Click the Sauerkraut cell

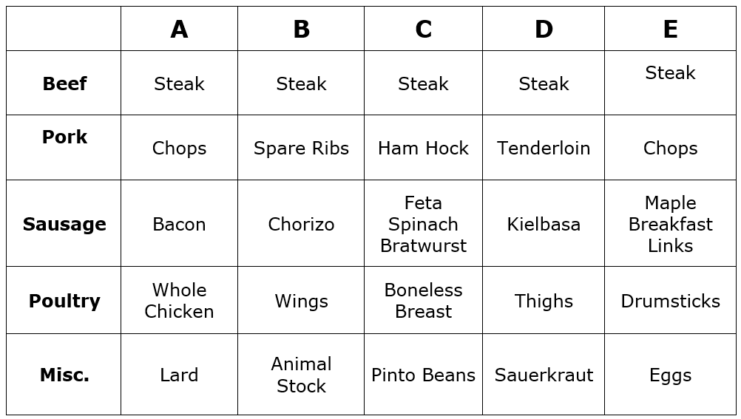coord(544,375)
